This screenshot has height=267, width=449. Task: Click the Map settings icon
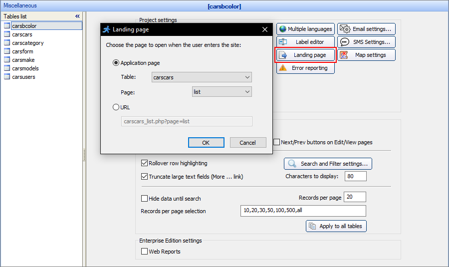click(344, 55)
